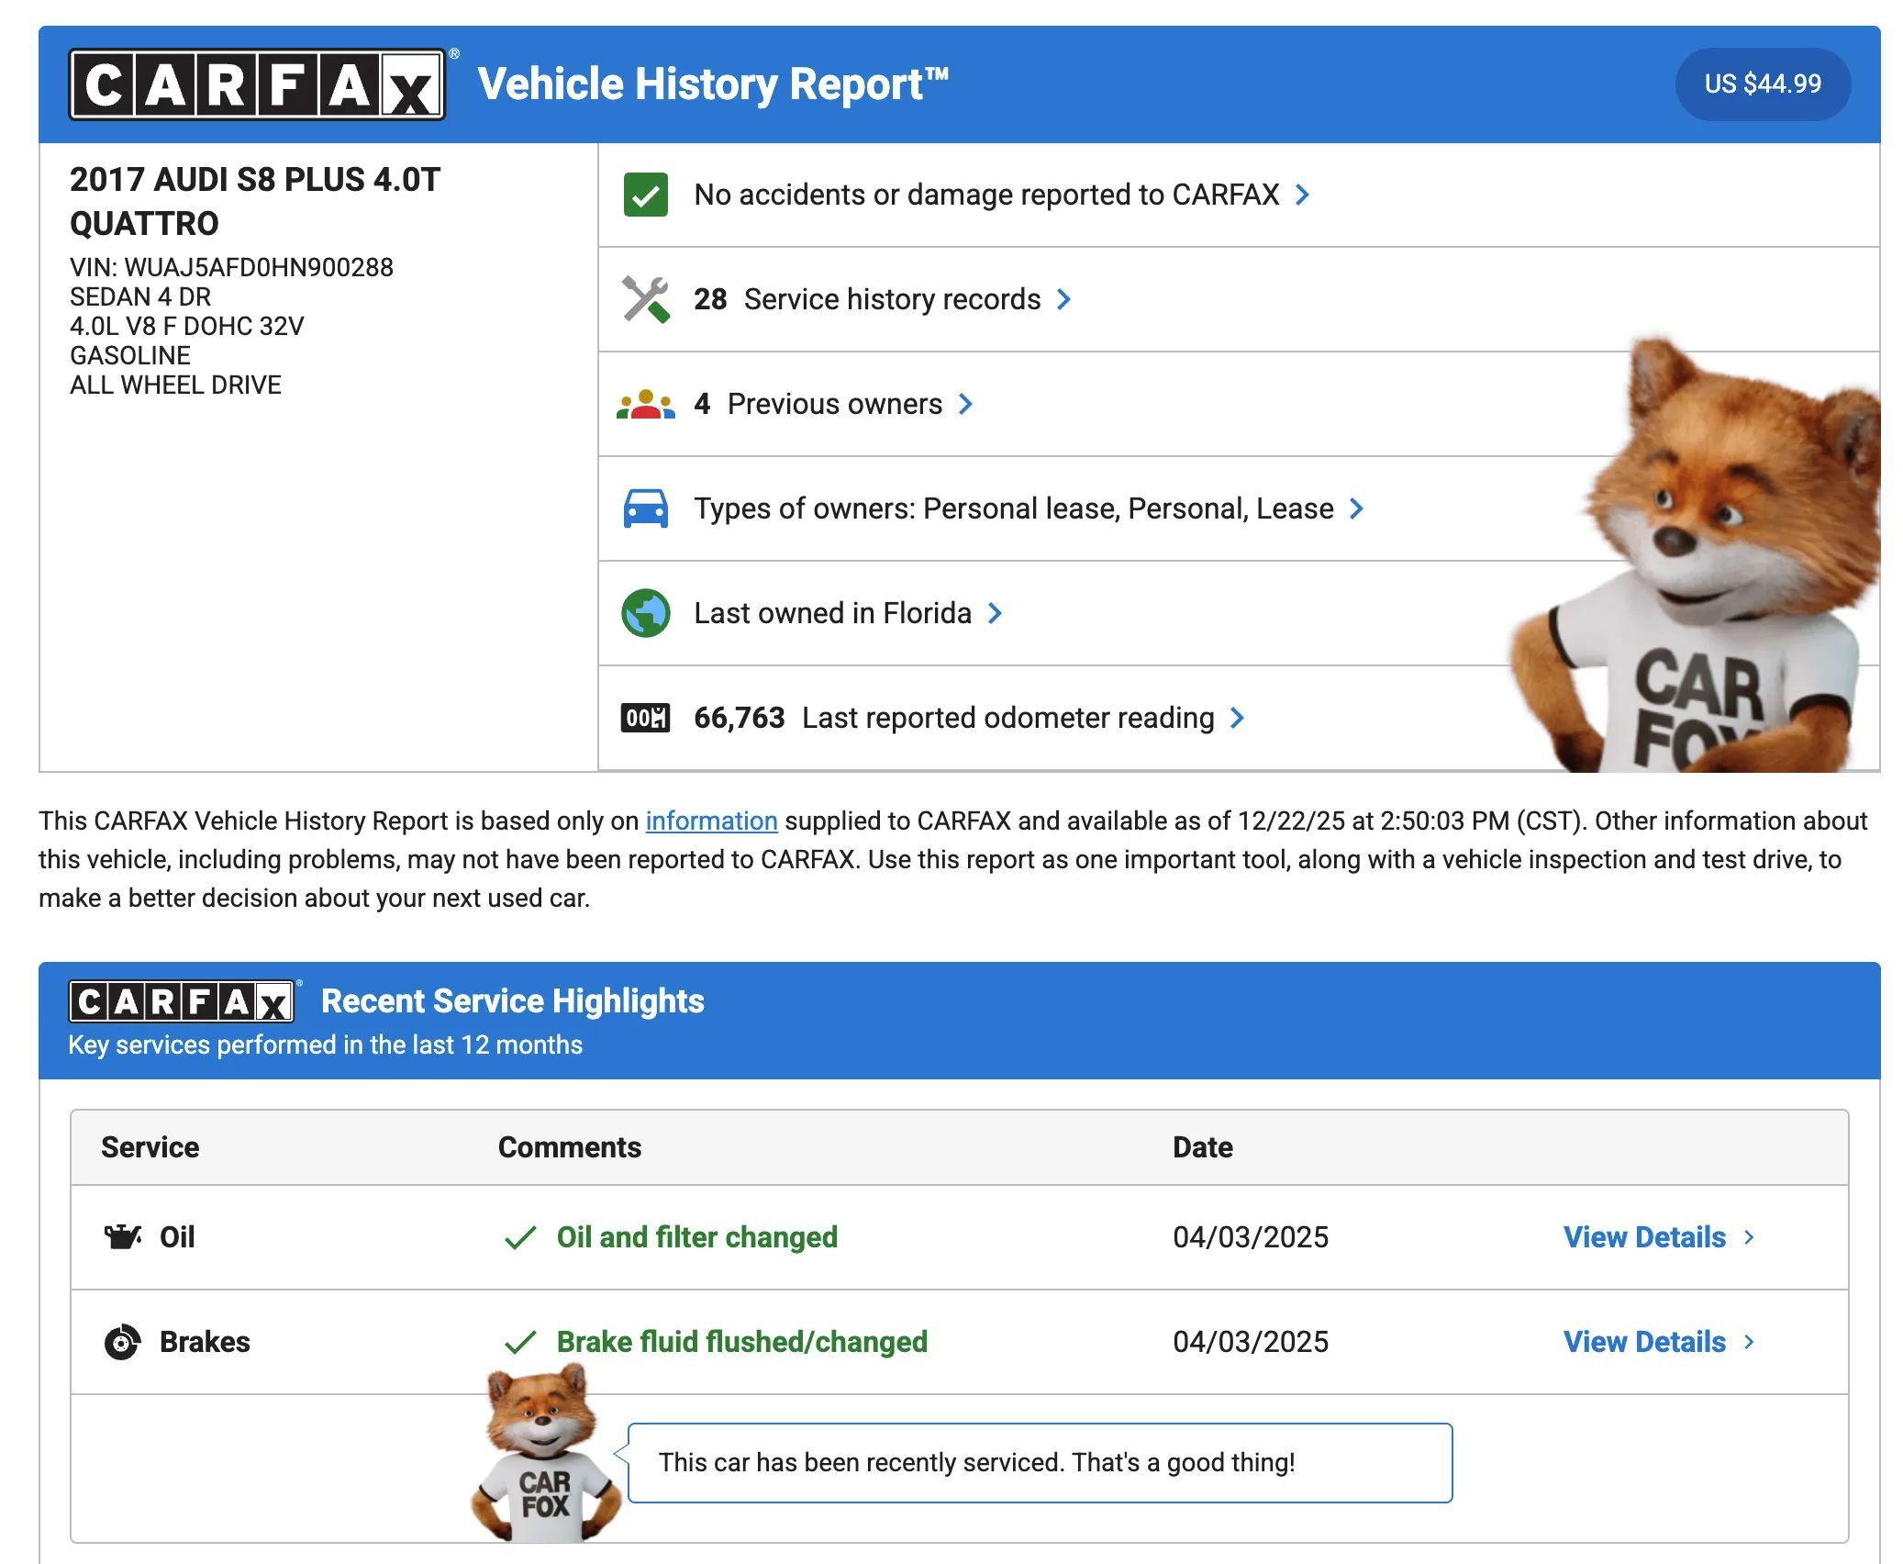Follow the 'information' hyperlink in the disclaimer

coord(711,821)
